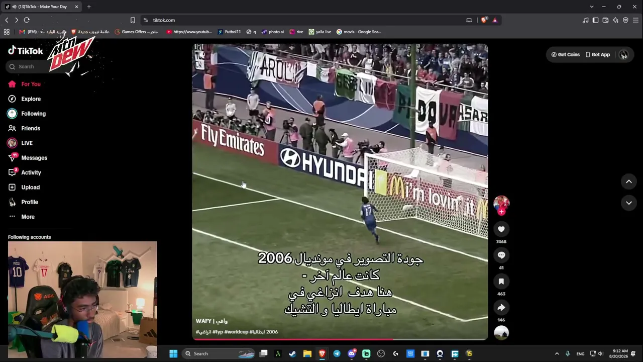Image resolution: width=643 pixels, height=362 pixels.
Task: Toggle the browser sidebar panel
Action: point(595,20)
